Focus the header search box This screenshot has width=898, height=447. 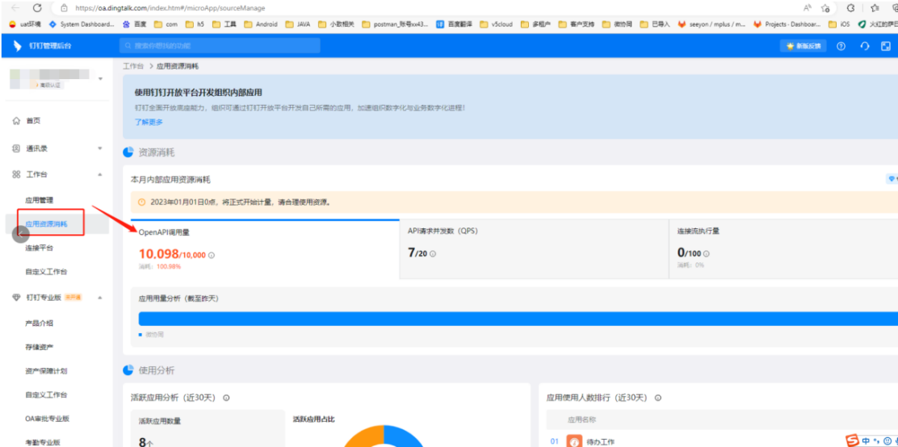[220, 46]
